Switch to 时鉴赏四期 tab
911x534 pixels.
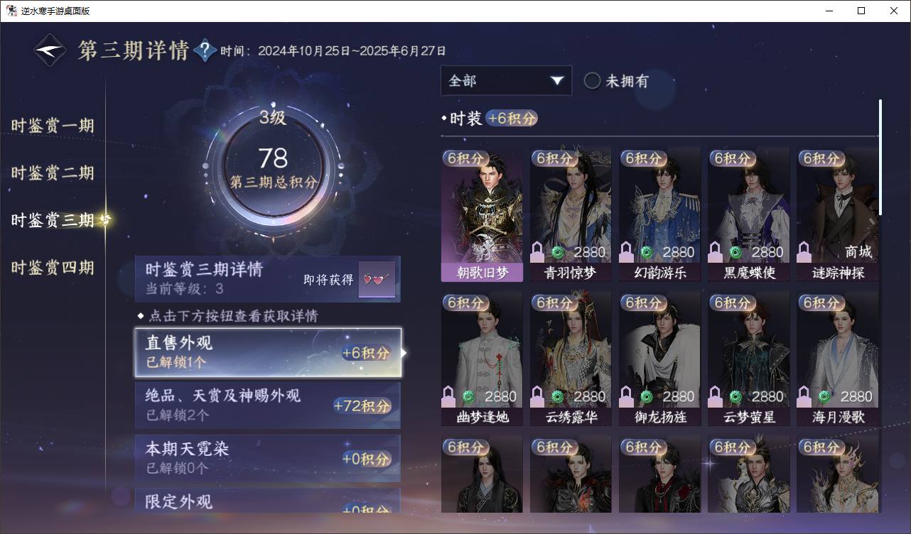click(53, 268)
